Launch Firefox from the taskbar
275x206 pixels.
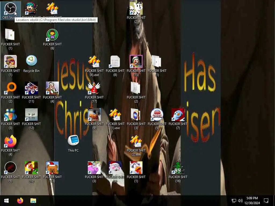pyautogui.click(x=20, y=201)
